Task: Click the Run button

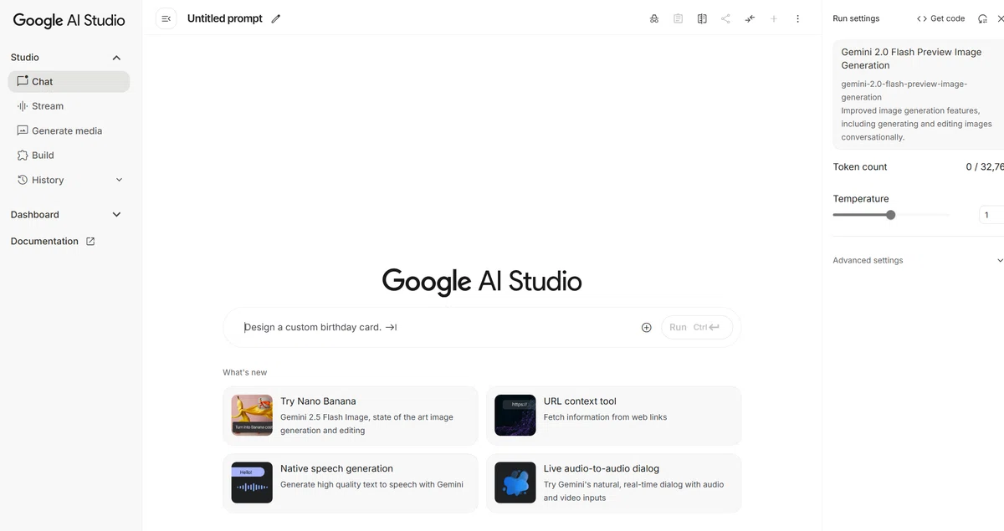Action: (x=696, y=327)
